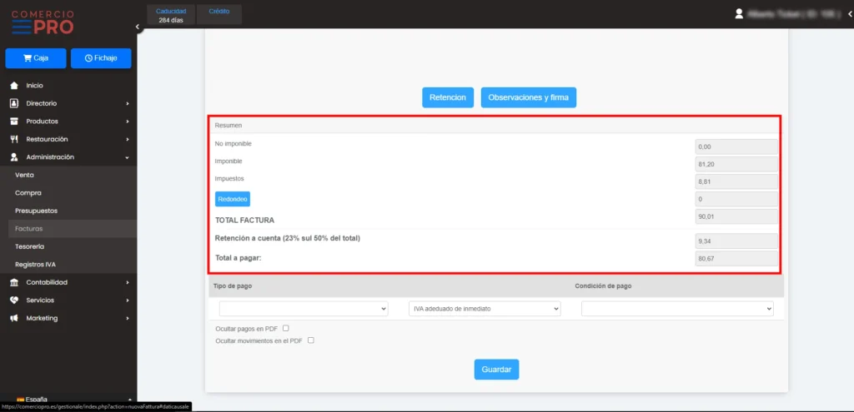
Task: Click the Marketing megaphone icon
Action: click(x=15, y=318)
